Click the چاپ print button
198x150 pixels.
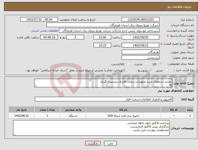coord(110,143)
